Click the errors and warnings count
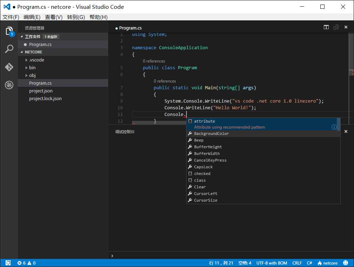 pyautogui.click(x=27, y=263)
